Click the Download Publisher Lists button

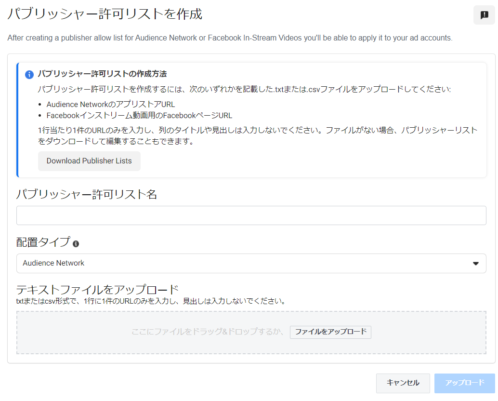pyautogui.click(x=89, y=161)
